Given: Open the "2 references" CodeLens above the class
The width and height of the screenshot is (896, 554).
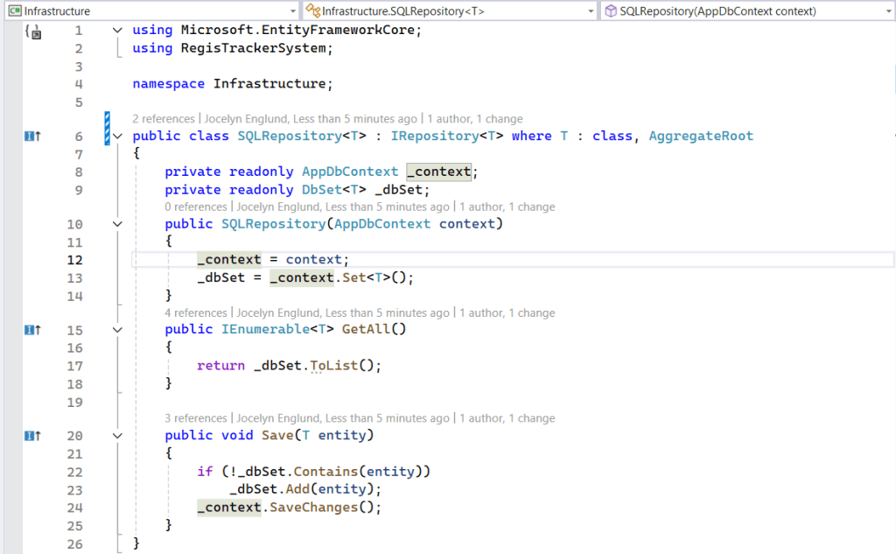Looking at the screenshot, I should click(164, 119).
